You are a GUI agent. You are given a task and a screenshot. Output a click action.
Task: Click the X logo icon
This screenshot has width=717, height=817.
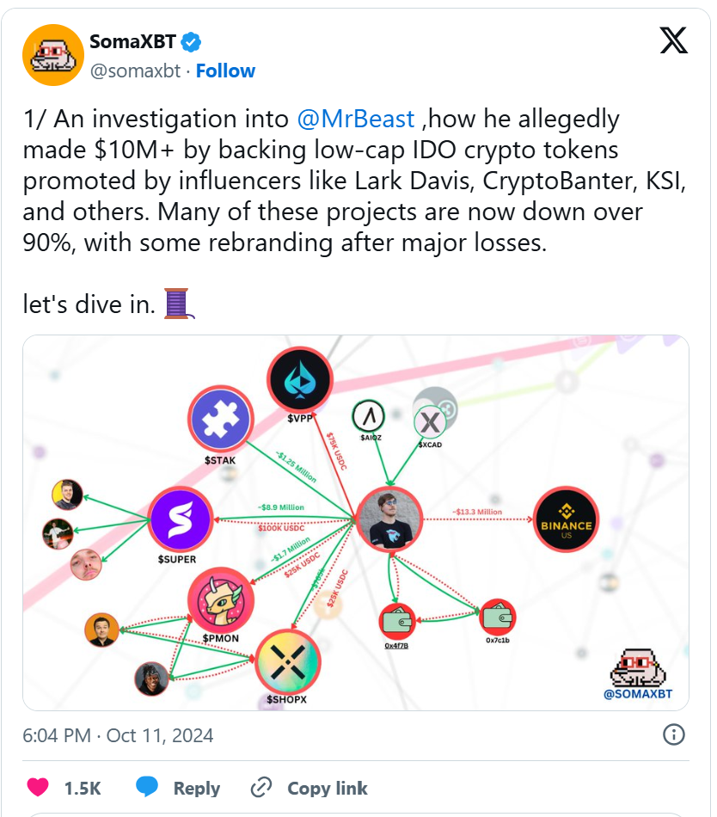pyautogui.click(x=673, y=40)
